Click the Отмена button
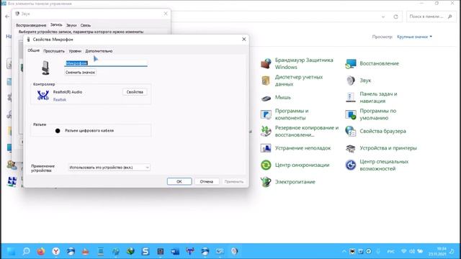 207,181
